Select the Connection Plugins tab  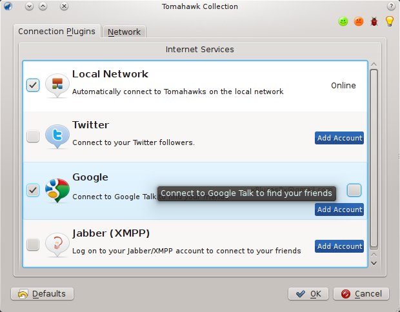pyautogui.click(x=57, y=32)
